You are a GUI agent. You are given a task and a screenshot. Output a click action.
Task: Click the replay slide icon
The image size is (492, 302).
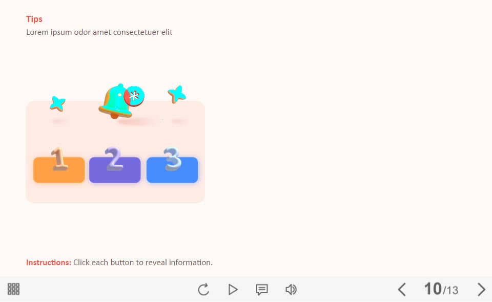coord(203,289)
